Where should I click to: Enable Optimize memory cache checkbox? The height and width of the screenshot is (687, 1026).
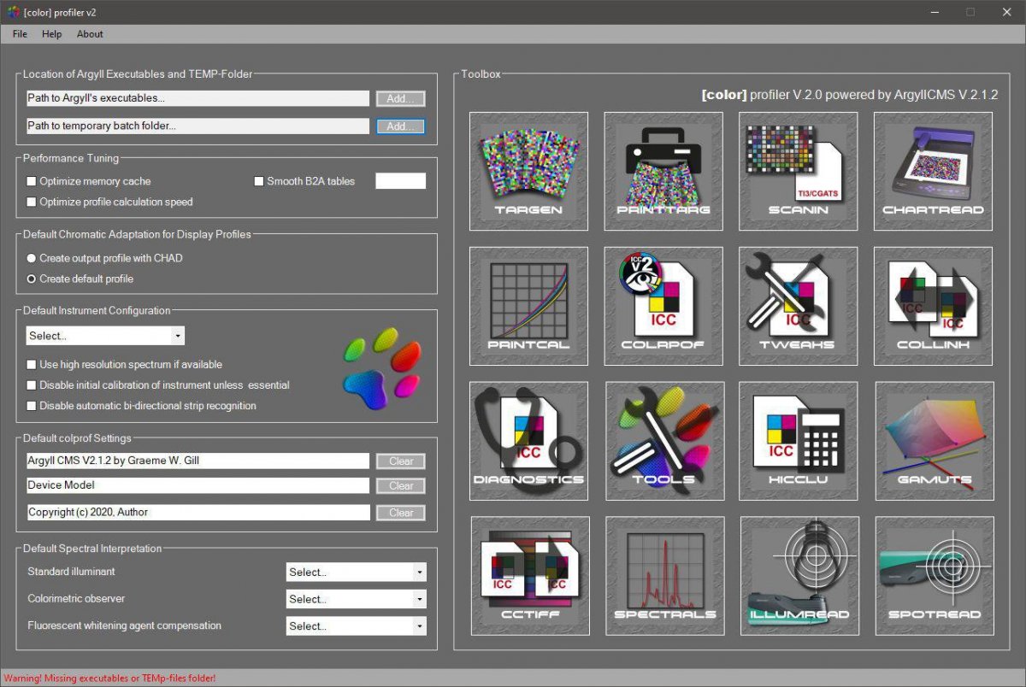coord(32,181)
